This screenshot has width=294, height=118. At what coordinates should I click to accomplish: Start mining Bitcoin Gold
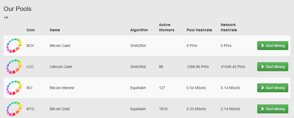[x=273, y=109]
